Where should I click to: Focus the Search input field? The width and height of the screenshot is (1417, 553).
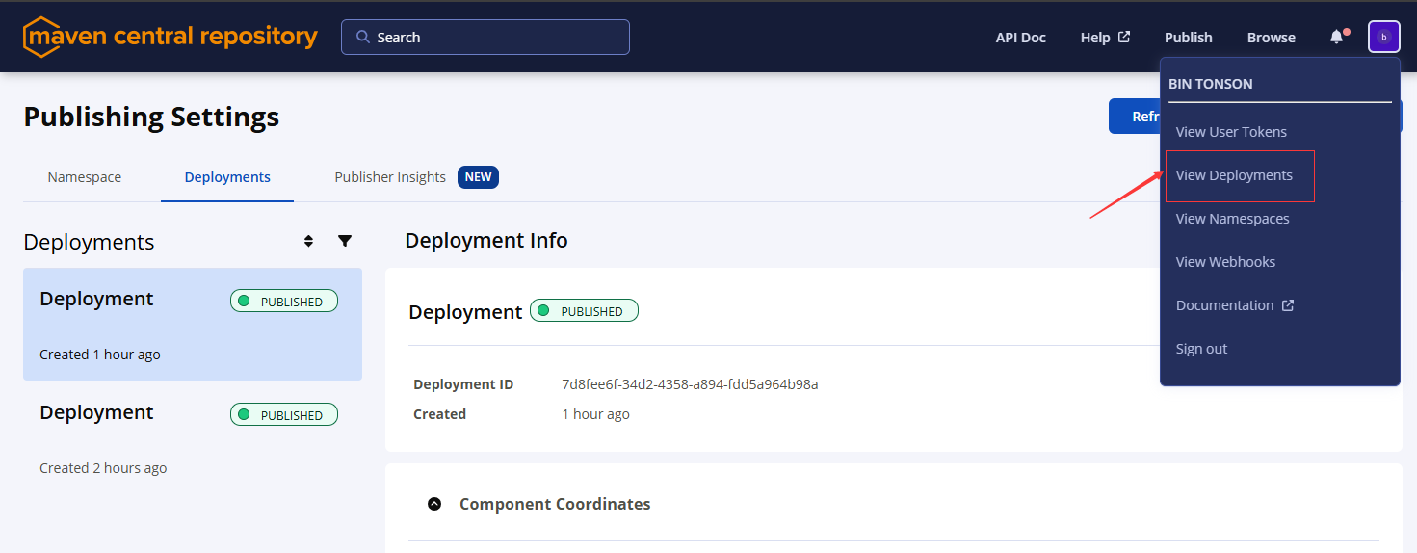pos(485,37)
